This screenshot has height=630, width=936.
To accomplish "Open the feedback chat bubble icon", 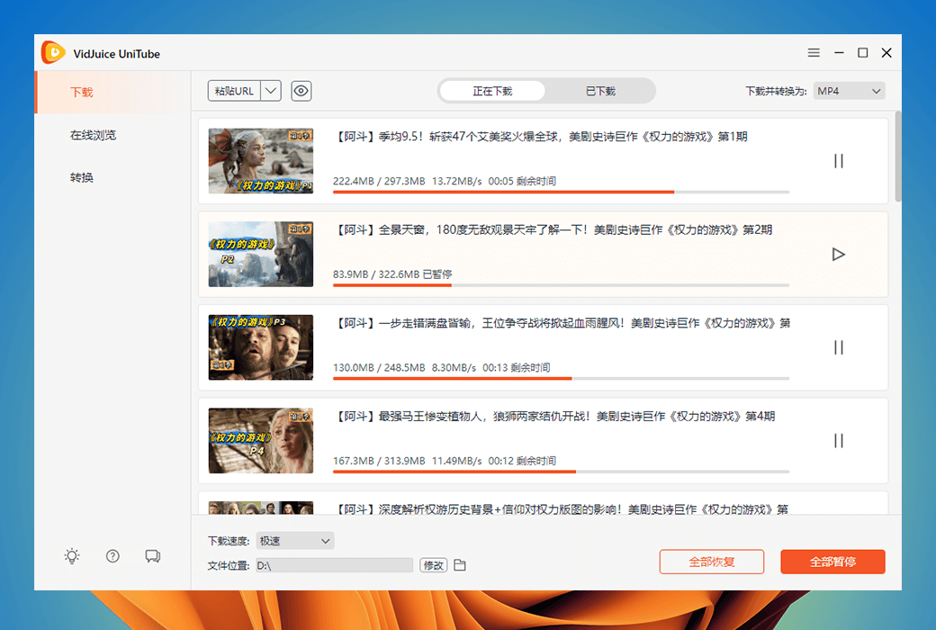I will [x=153, y=556].
